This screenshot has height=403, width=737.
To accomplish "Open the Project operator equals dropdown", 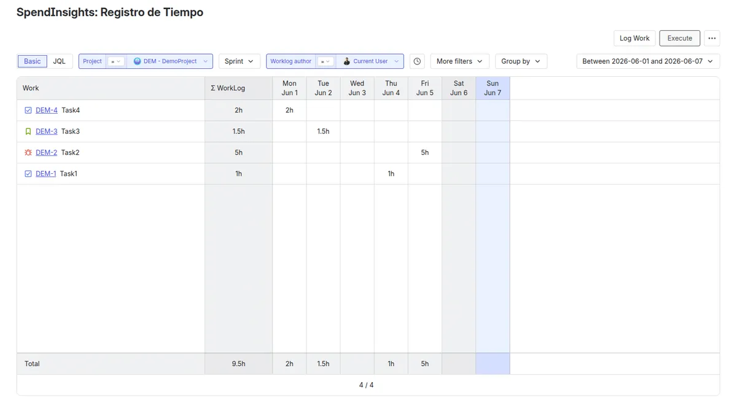I will [116, 61].
